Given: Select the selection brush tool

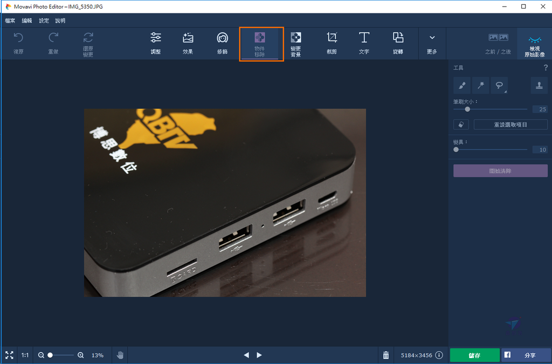Looking at the screenshot, I should [462, 85].
